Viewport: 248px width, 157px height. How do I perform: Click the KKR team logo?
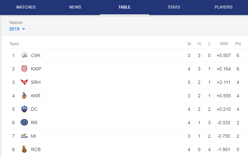24,95
